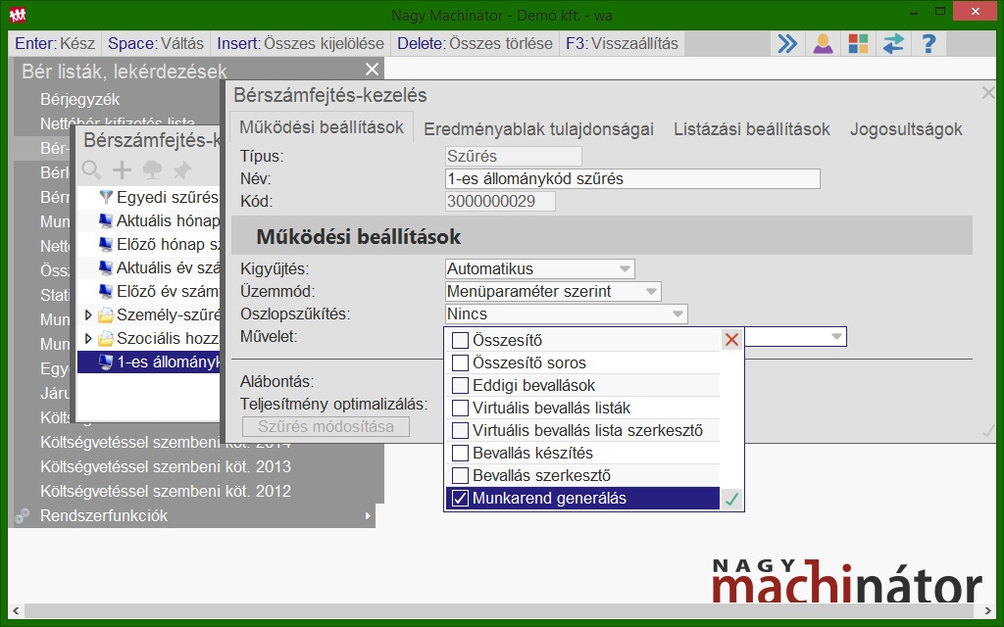The height and width of the screenshot is (627, 1004).
Task: Click the monitor icon of Előző hónap row
Action: (x=106, y=244)
